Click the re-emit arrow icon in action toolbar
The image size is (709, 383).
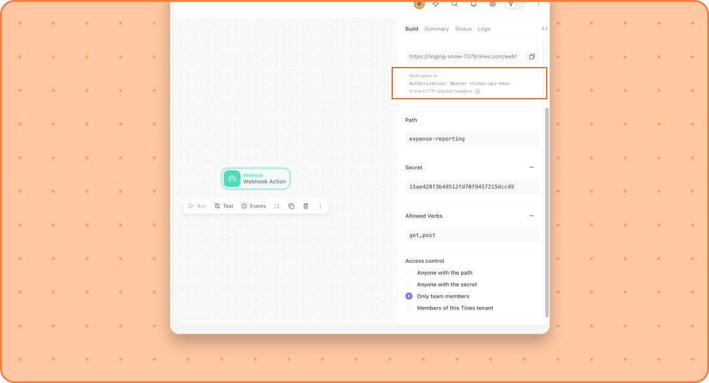[277, 206]
